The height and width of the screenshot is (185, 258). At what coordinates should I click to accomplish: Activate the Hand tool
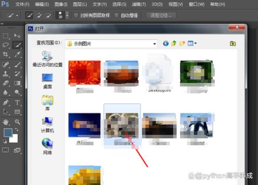coord(6,121)
